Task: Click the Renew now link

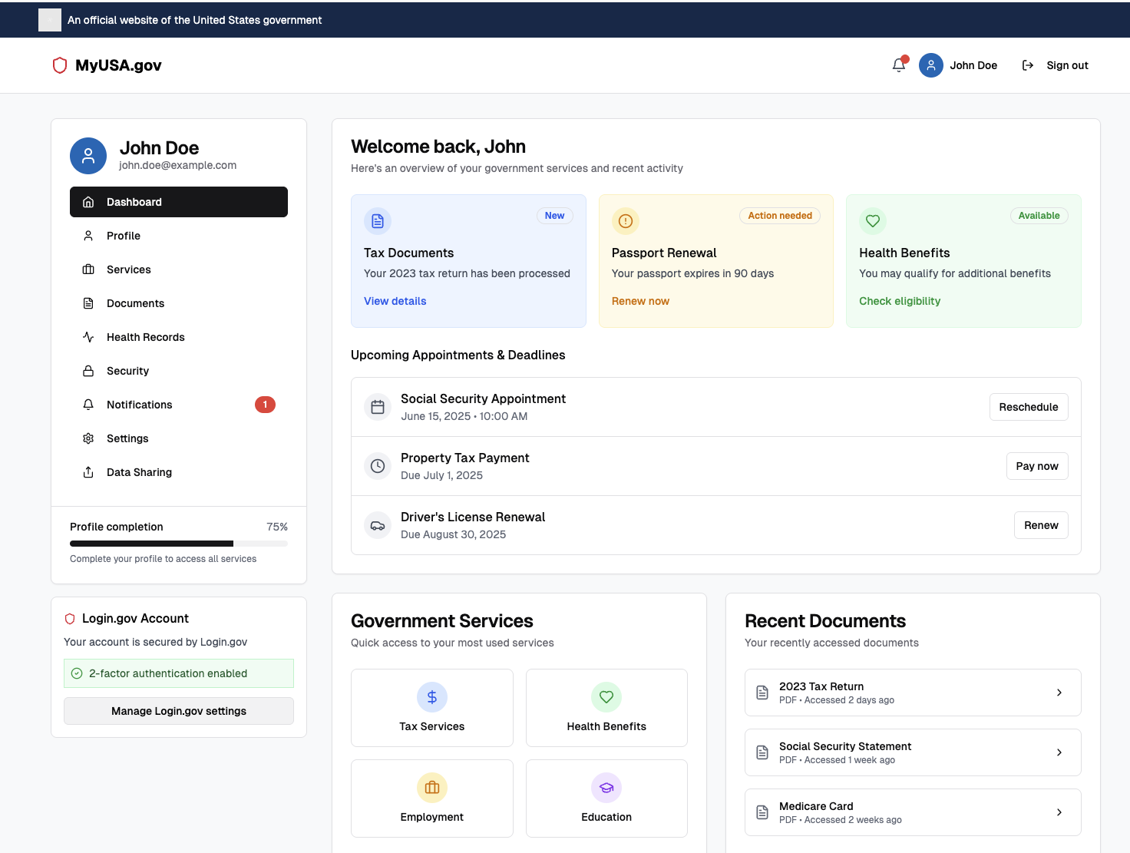Action: point(640,301)
